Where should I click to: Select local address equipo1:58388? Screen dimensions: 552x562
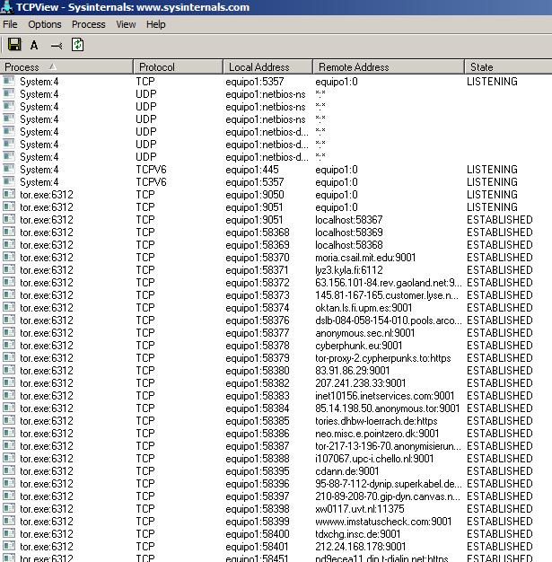[x=257, y=459]
